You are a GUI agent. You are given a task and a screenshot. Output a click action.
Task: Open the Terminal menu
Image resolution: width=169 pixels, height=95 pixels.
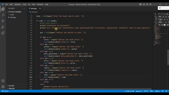(40, 4)
